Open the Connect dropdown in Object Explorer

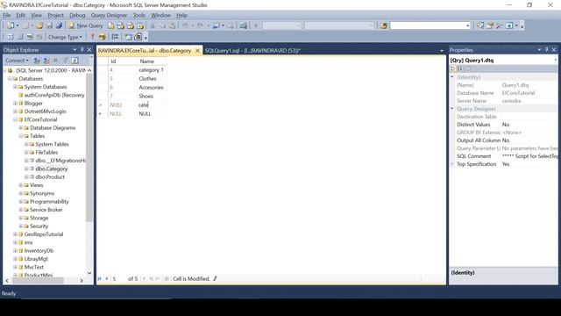point(17,61)
